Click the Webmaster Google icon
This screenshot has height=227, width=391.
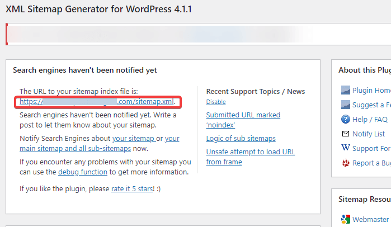pos(345,219)
